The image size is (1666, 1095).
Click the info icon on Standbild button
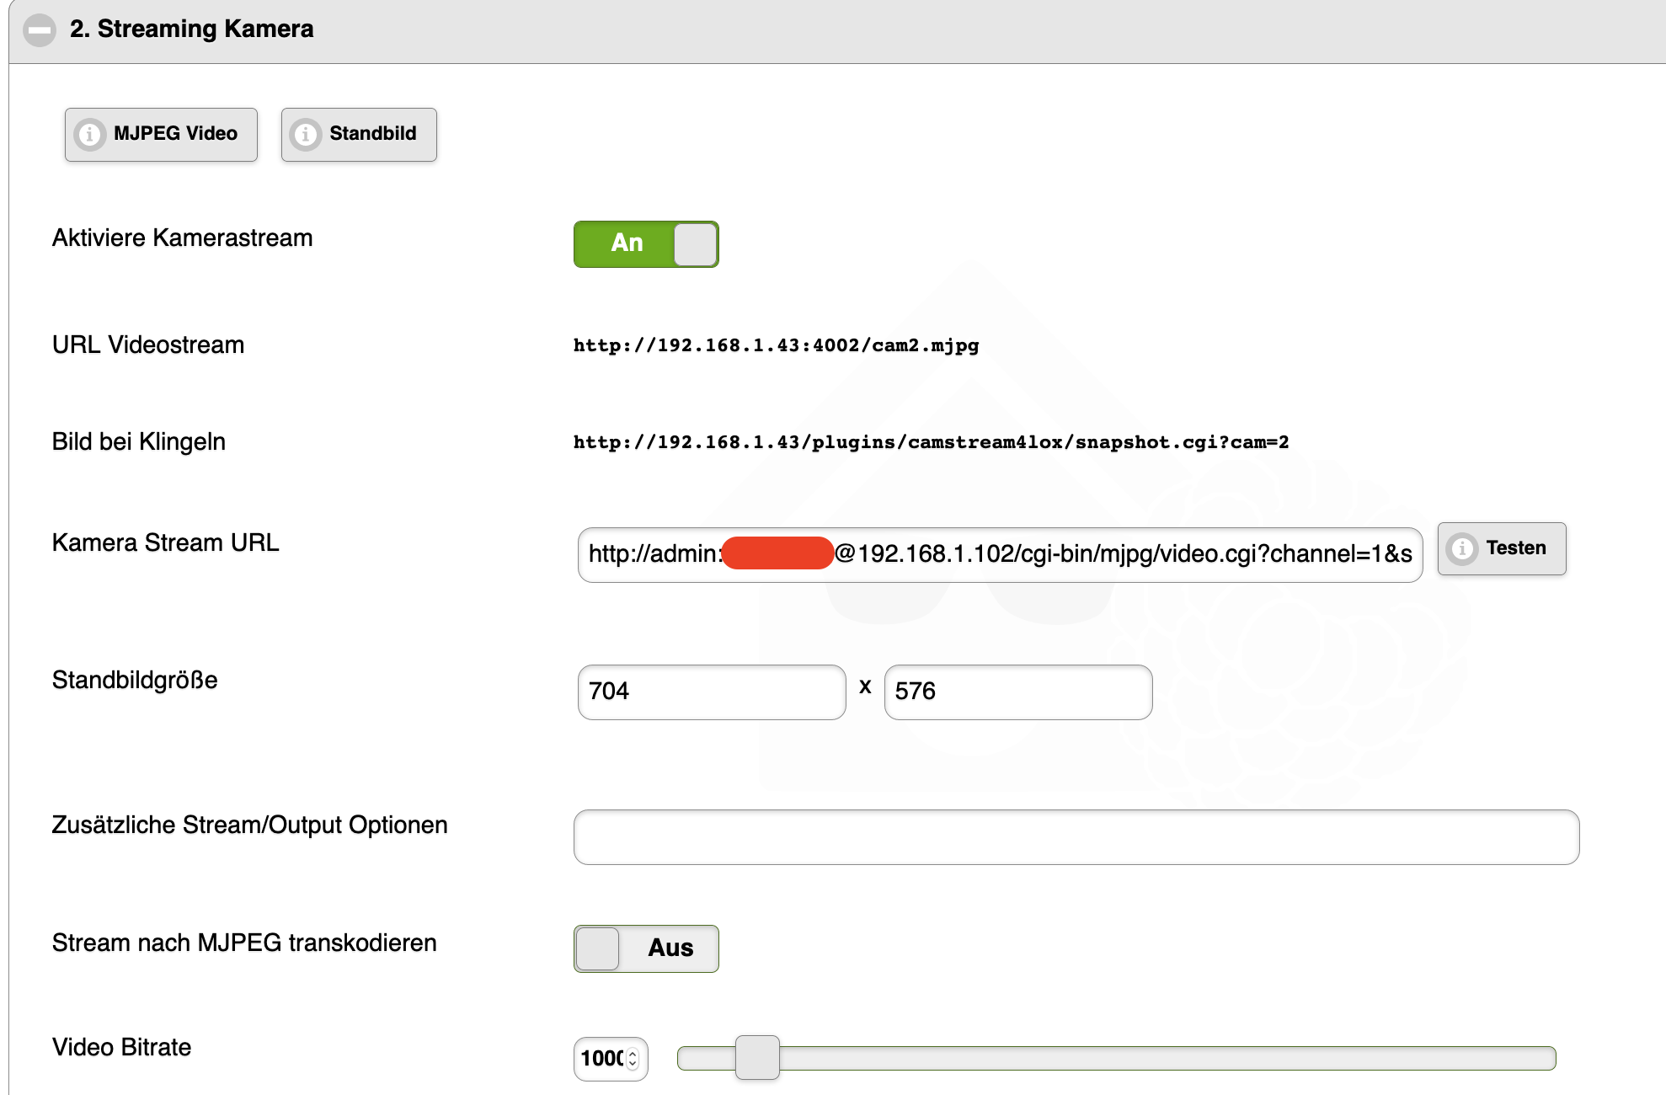[x=305, y=135]
